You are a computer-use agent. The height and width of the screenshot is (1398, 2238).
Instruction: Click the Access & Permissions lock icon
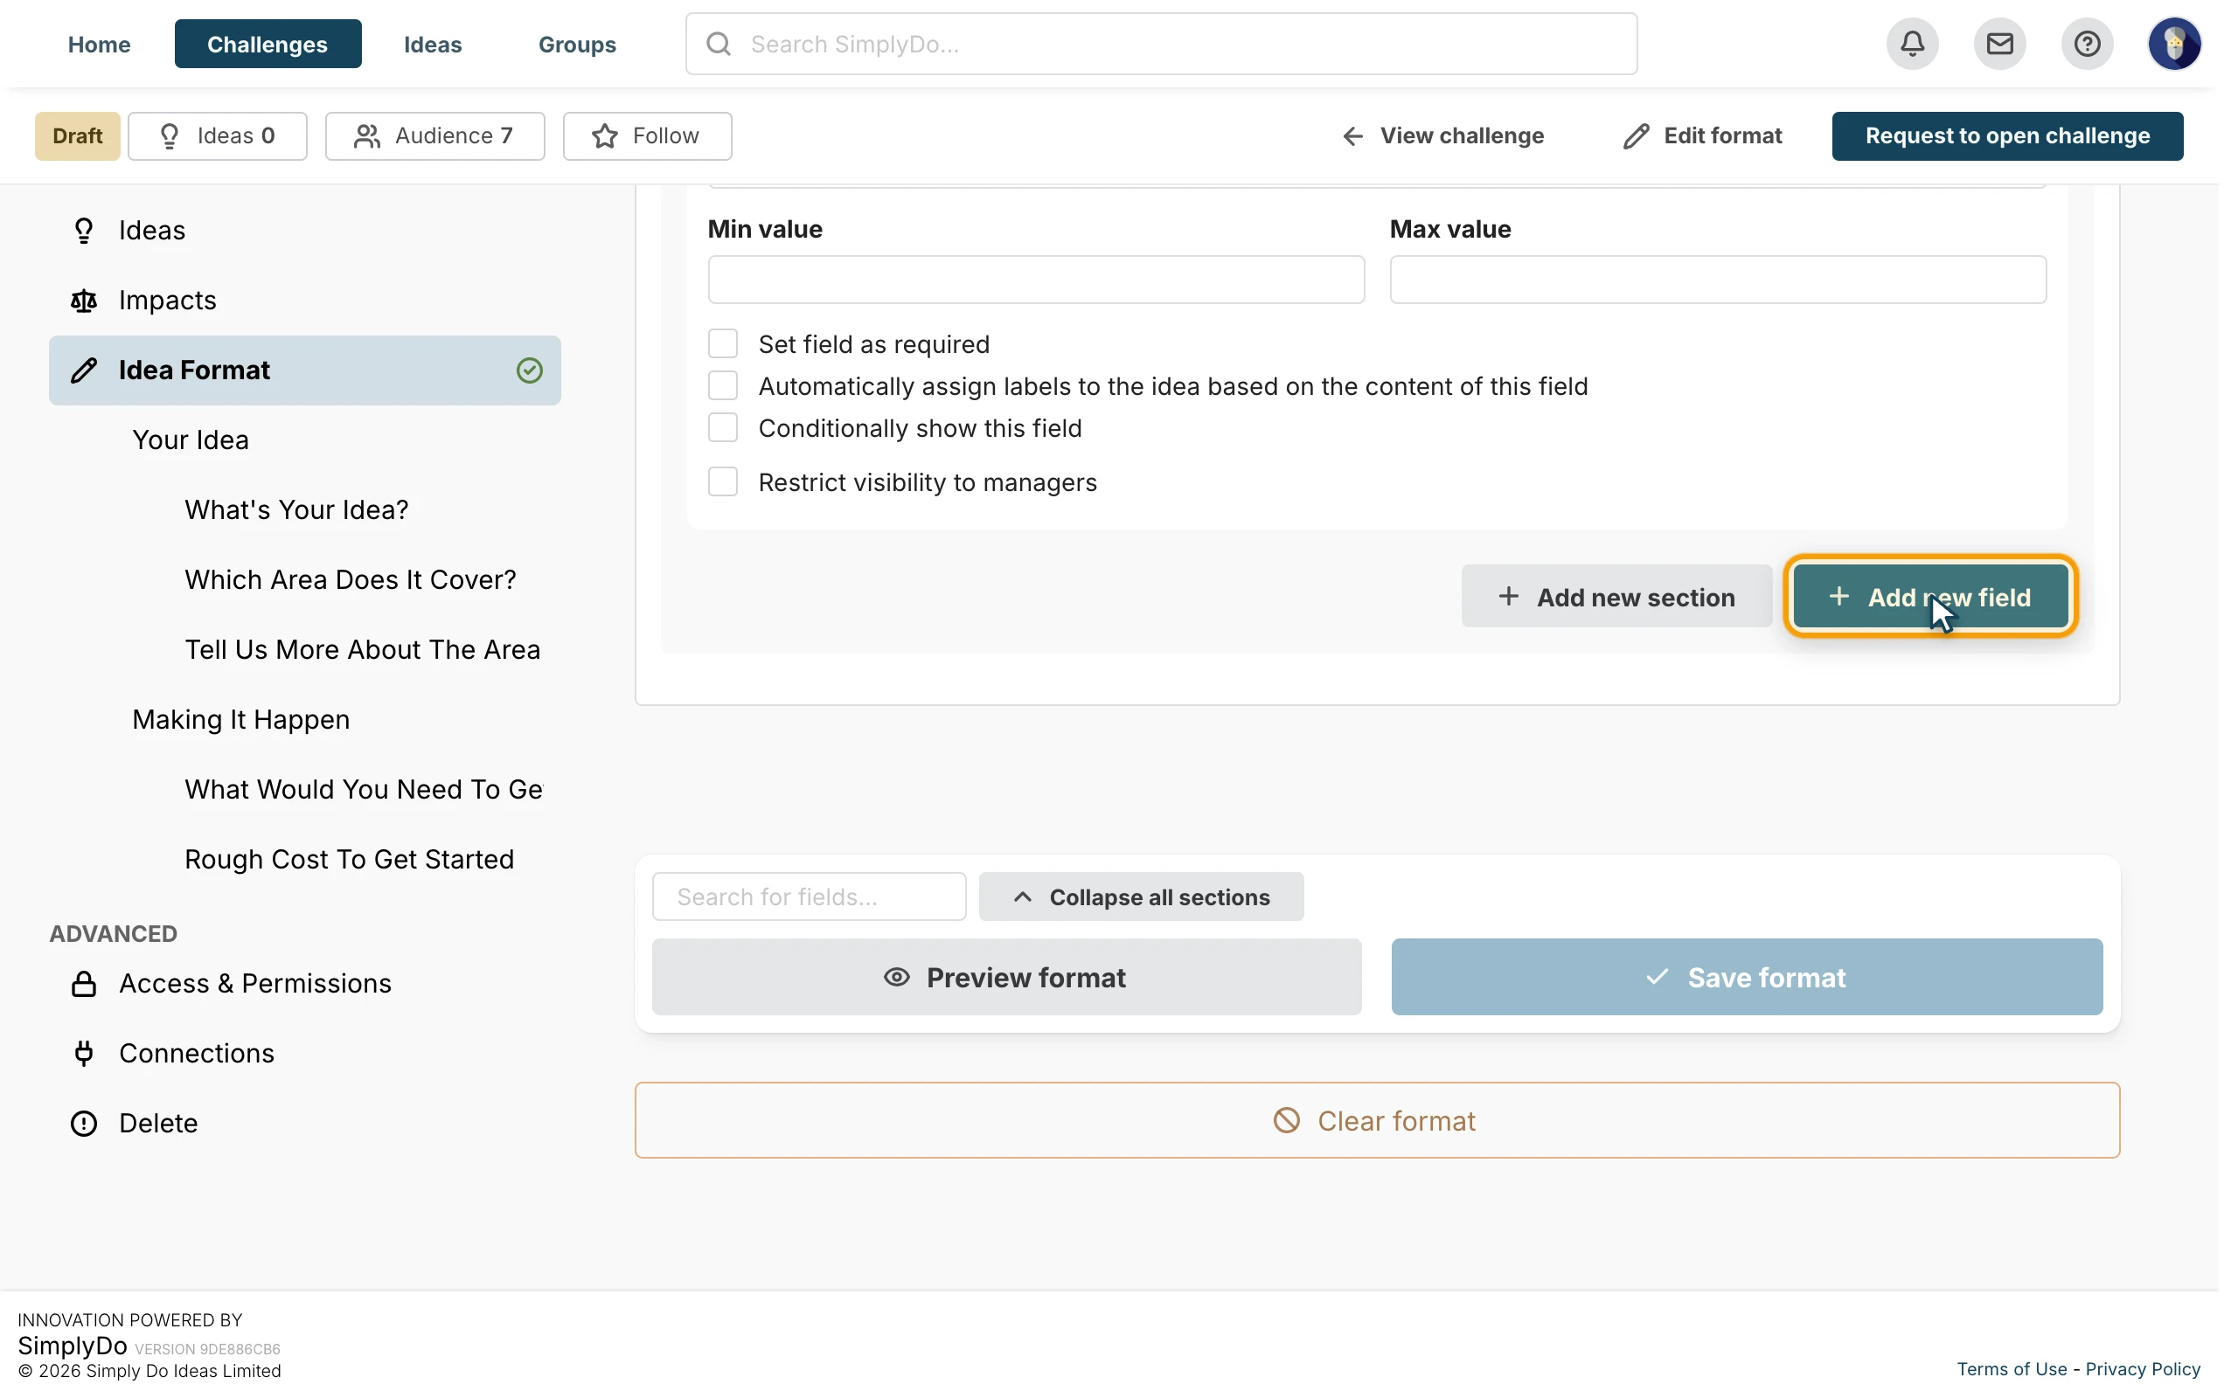point(84,983)
